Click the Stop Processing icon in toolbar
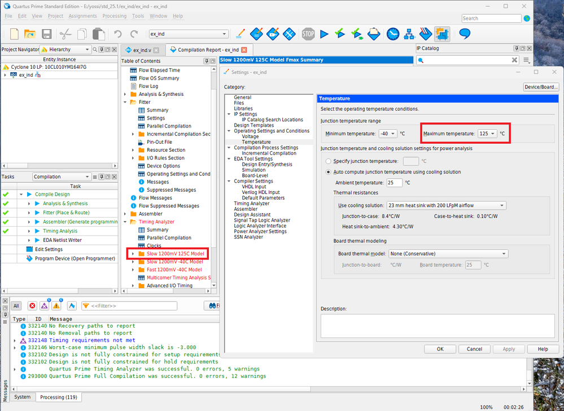The image size is (564, 411). [x=308, y=34]
